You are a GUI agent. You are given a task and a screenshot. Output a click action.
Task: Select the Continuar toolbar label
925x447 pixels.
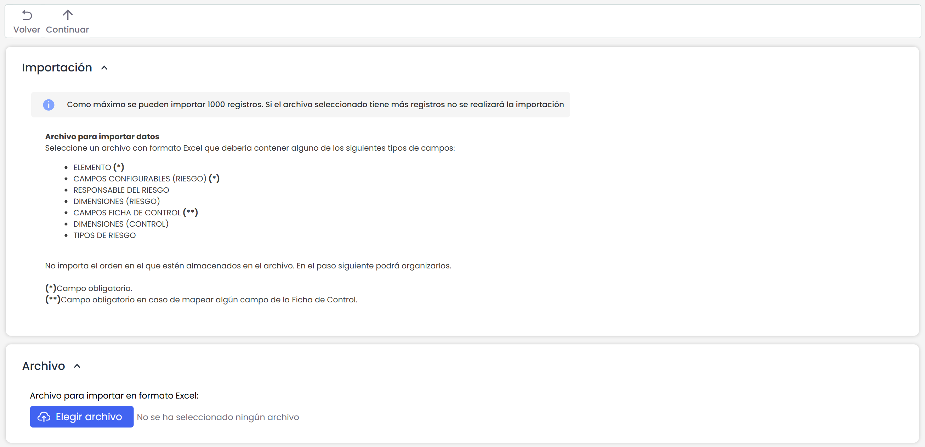pos(68,30)
